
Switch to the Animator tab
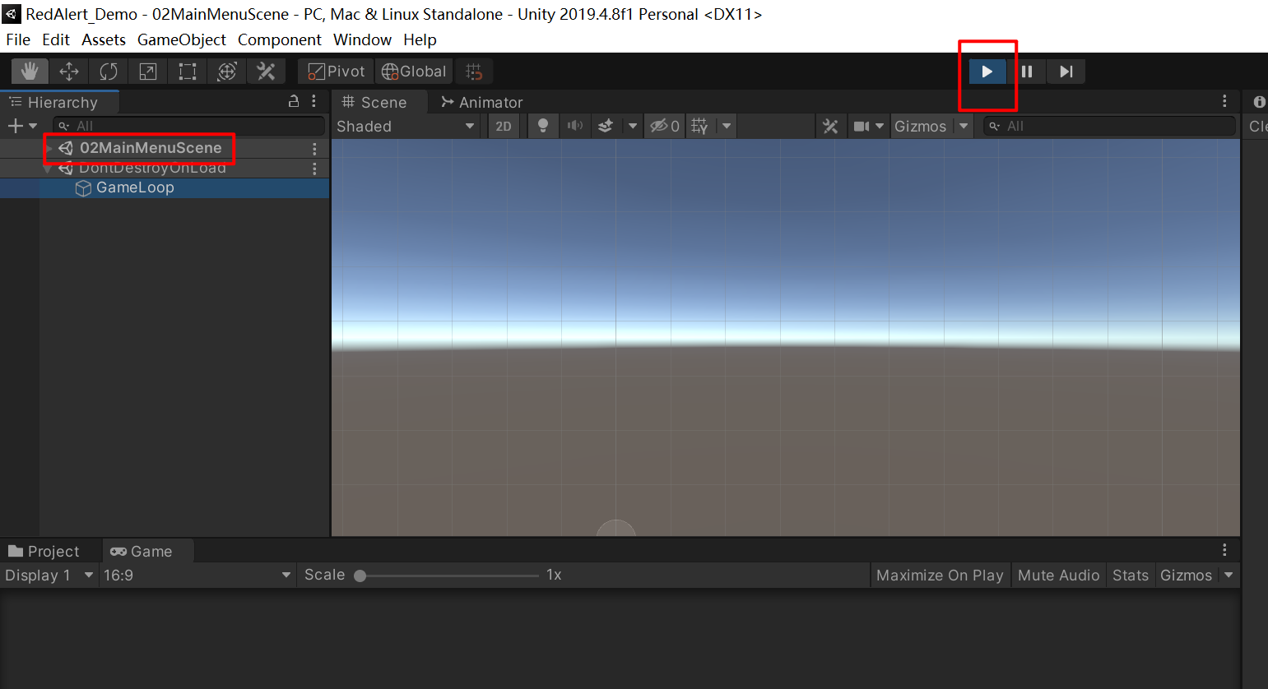coord(482,103)
